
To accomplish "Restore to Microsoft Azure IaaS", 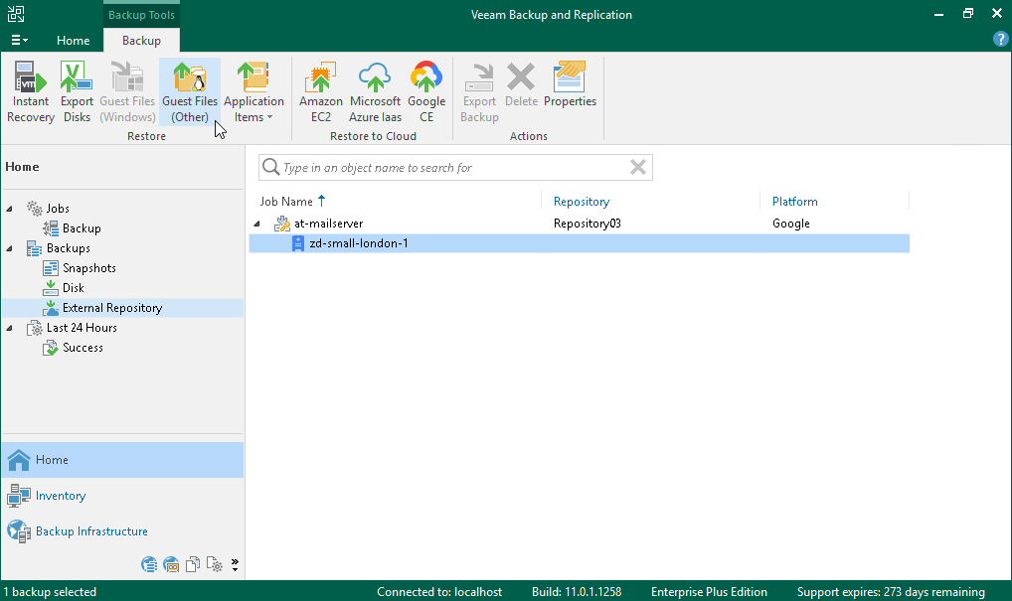I will point(375,91).
